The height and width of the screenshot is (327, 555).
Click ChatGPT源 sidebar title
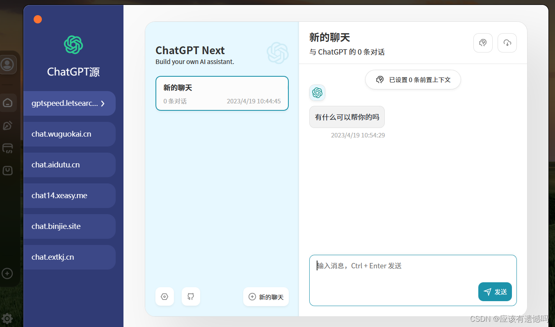coord(73,72)
